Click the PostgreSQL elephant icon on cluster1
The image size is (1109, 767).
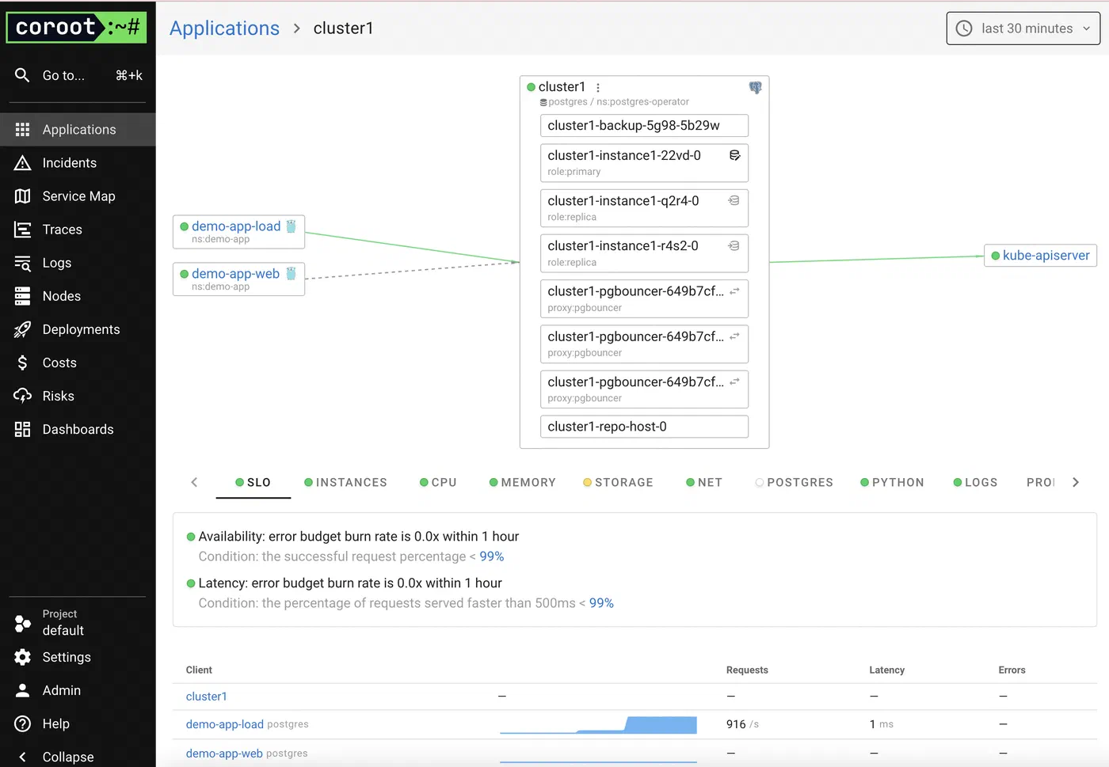coord(755,88)
